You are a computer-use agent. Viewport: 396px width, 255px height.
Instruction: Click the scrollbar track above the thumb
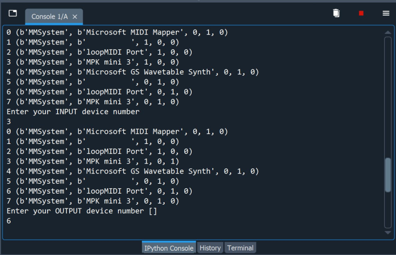tap(388, 95)
